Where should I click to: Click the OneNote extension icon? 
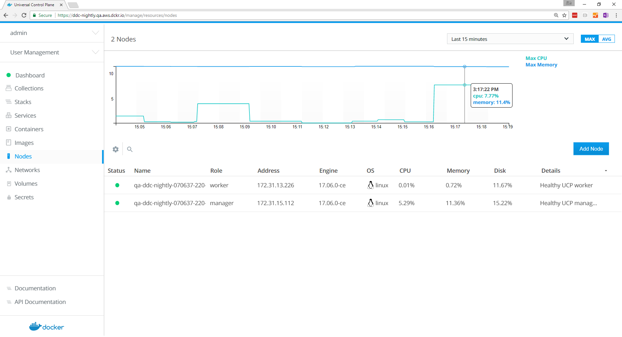(x=606, y=15)
